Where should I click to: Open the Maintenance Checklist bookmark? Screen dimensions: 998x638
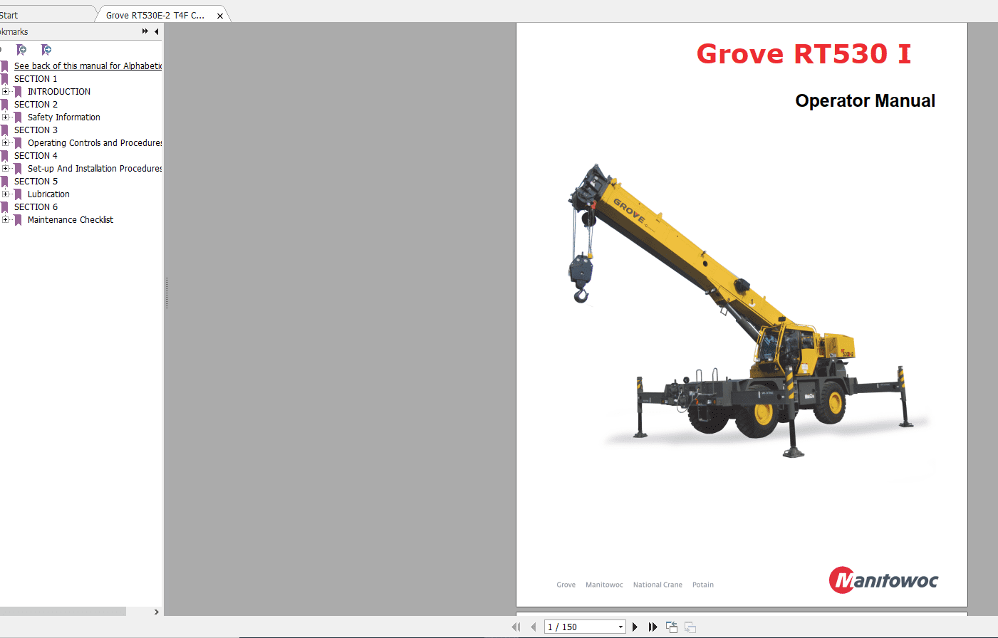point(71,219)
